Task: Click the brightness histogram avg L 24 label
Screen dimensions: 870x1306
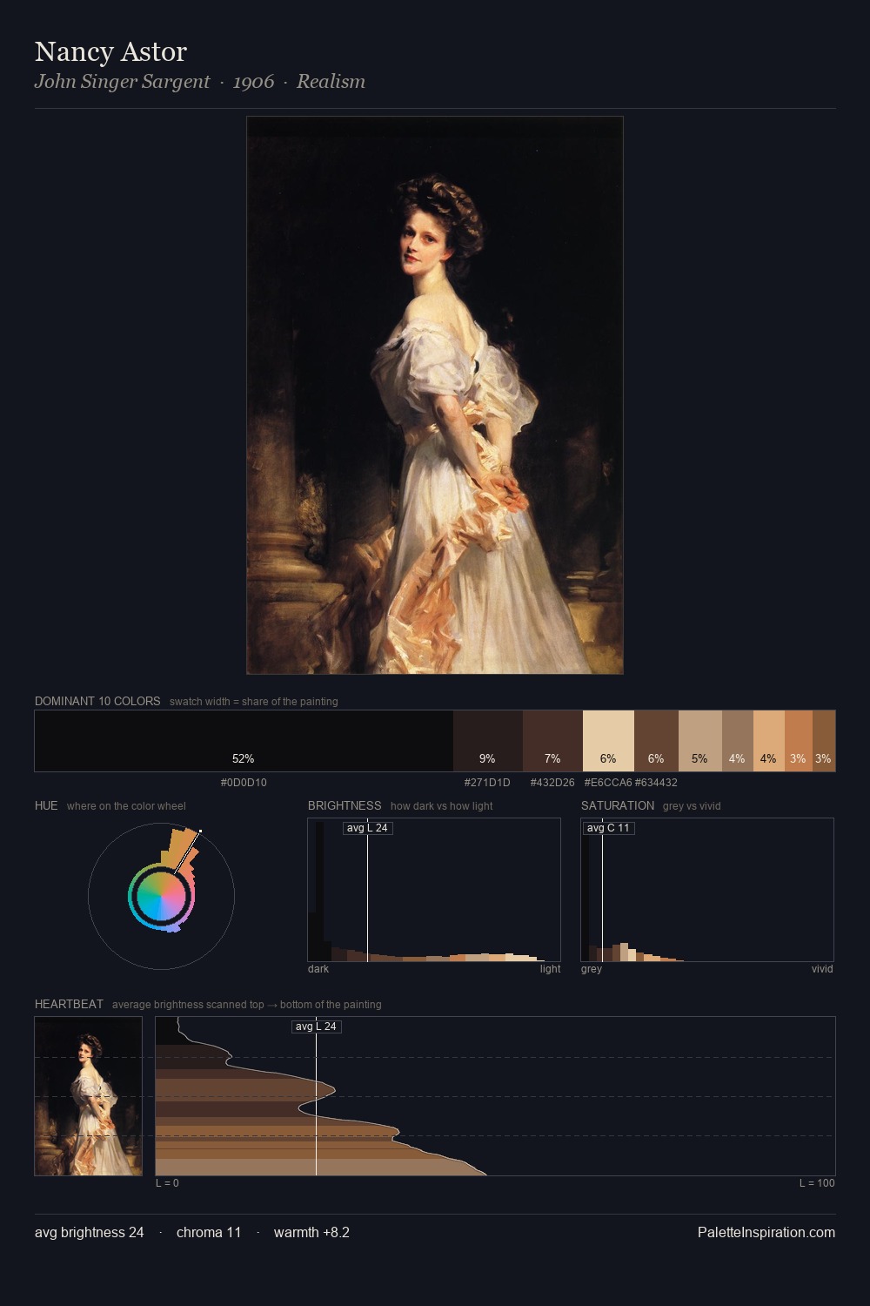Action: 367,828
